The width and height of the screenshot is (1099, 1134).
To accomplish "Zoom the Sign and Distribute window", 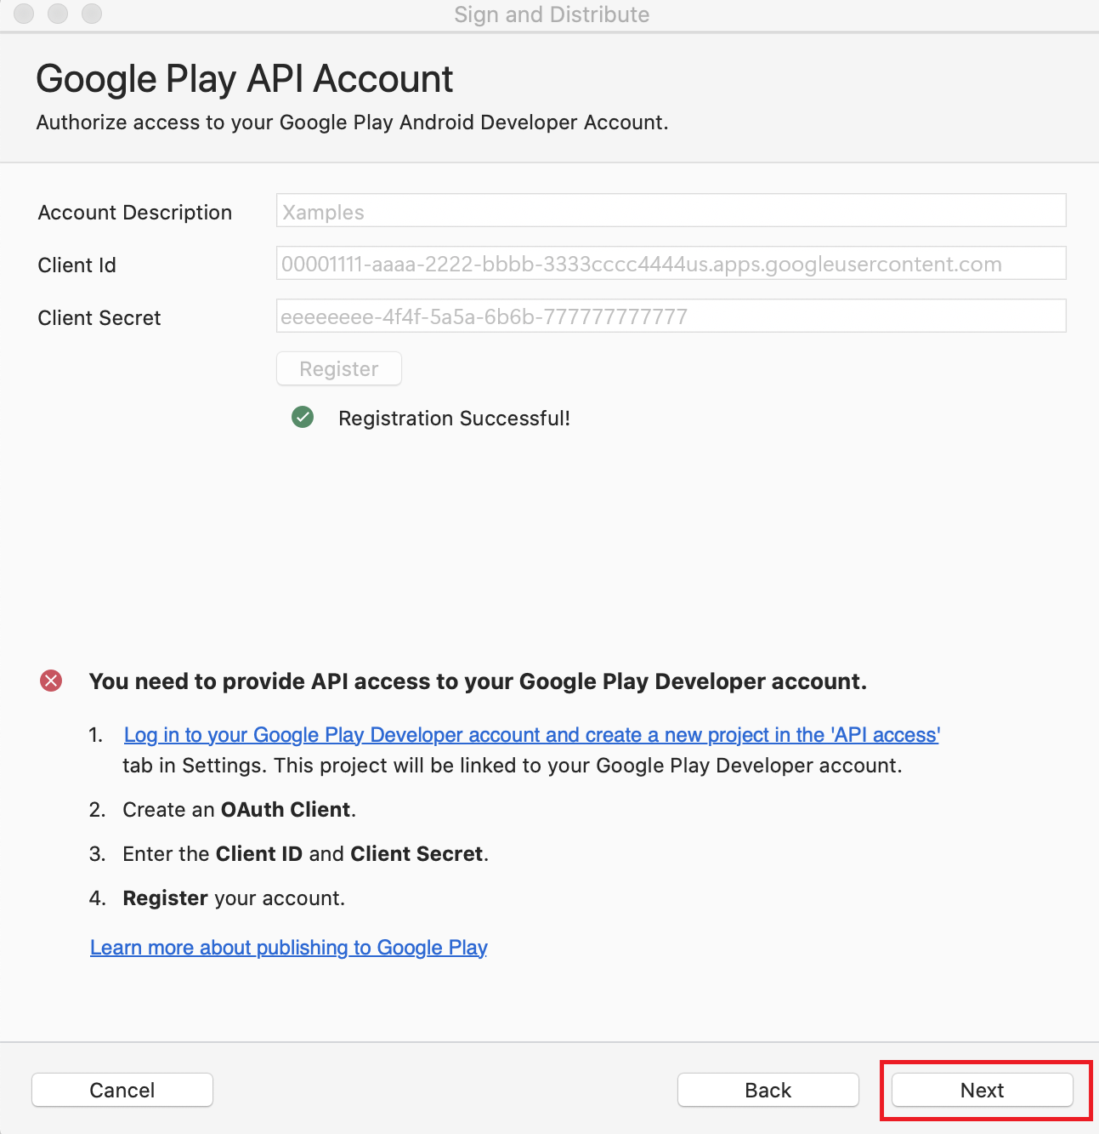I will (x=92, y=14).
